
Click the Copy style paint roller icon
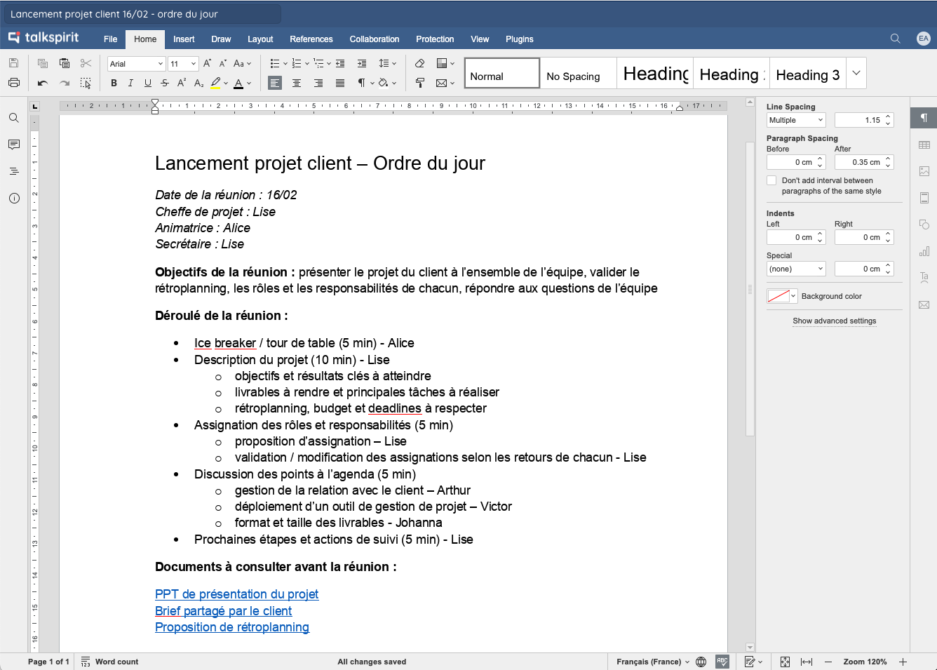419,83
